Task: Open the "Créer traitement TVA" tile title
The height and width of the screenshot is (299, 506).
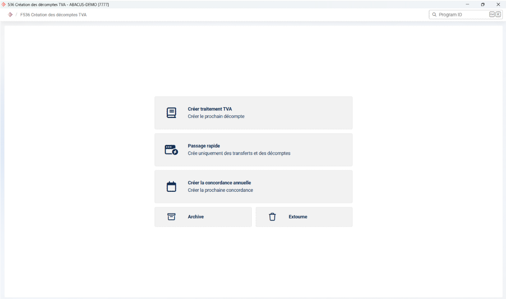Action: pos(210,109)
